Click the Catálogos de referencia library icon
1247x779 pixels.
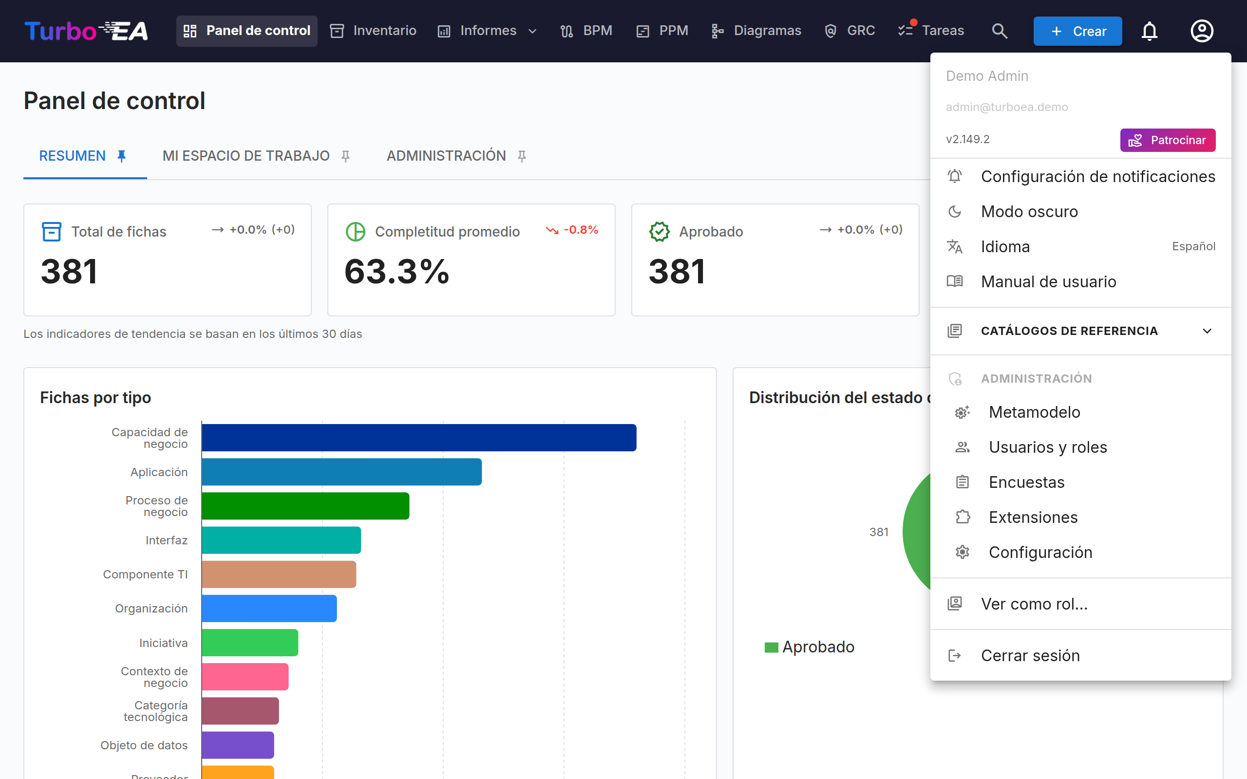[955, 331]
